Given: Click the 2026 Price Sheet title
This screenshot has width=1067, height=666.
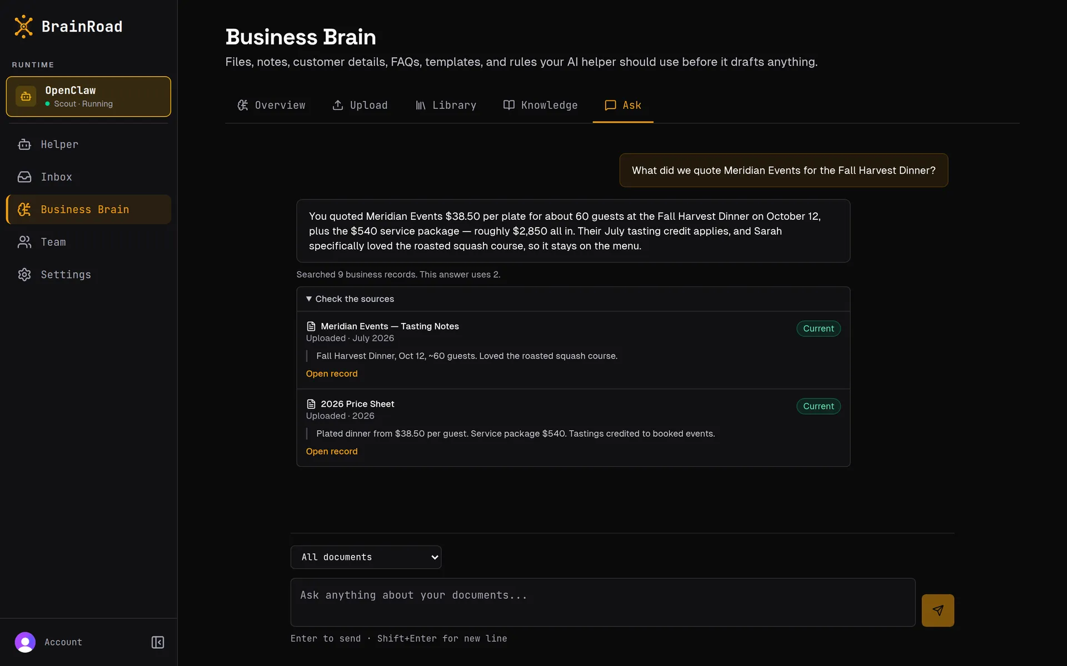Looking at the screenshot, I should [357, 404].
